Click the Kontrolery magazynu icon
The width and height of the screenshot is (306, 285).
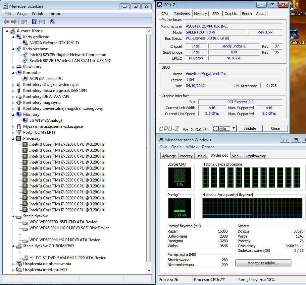click(x=19, y=103)
